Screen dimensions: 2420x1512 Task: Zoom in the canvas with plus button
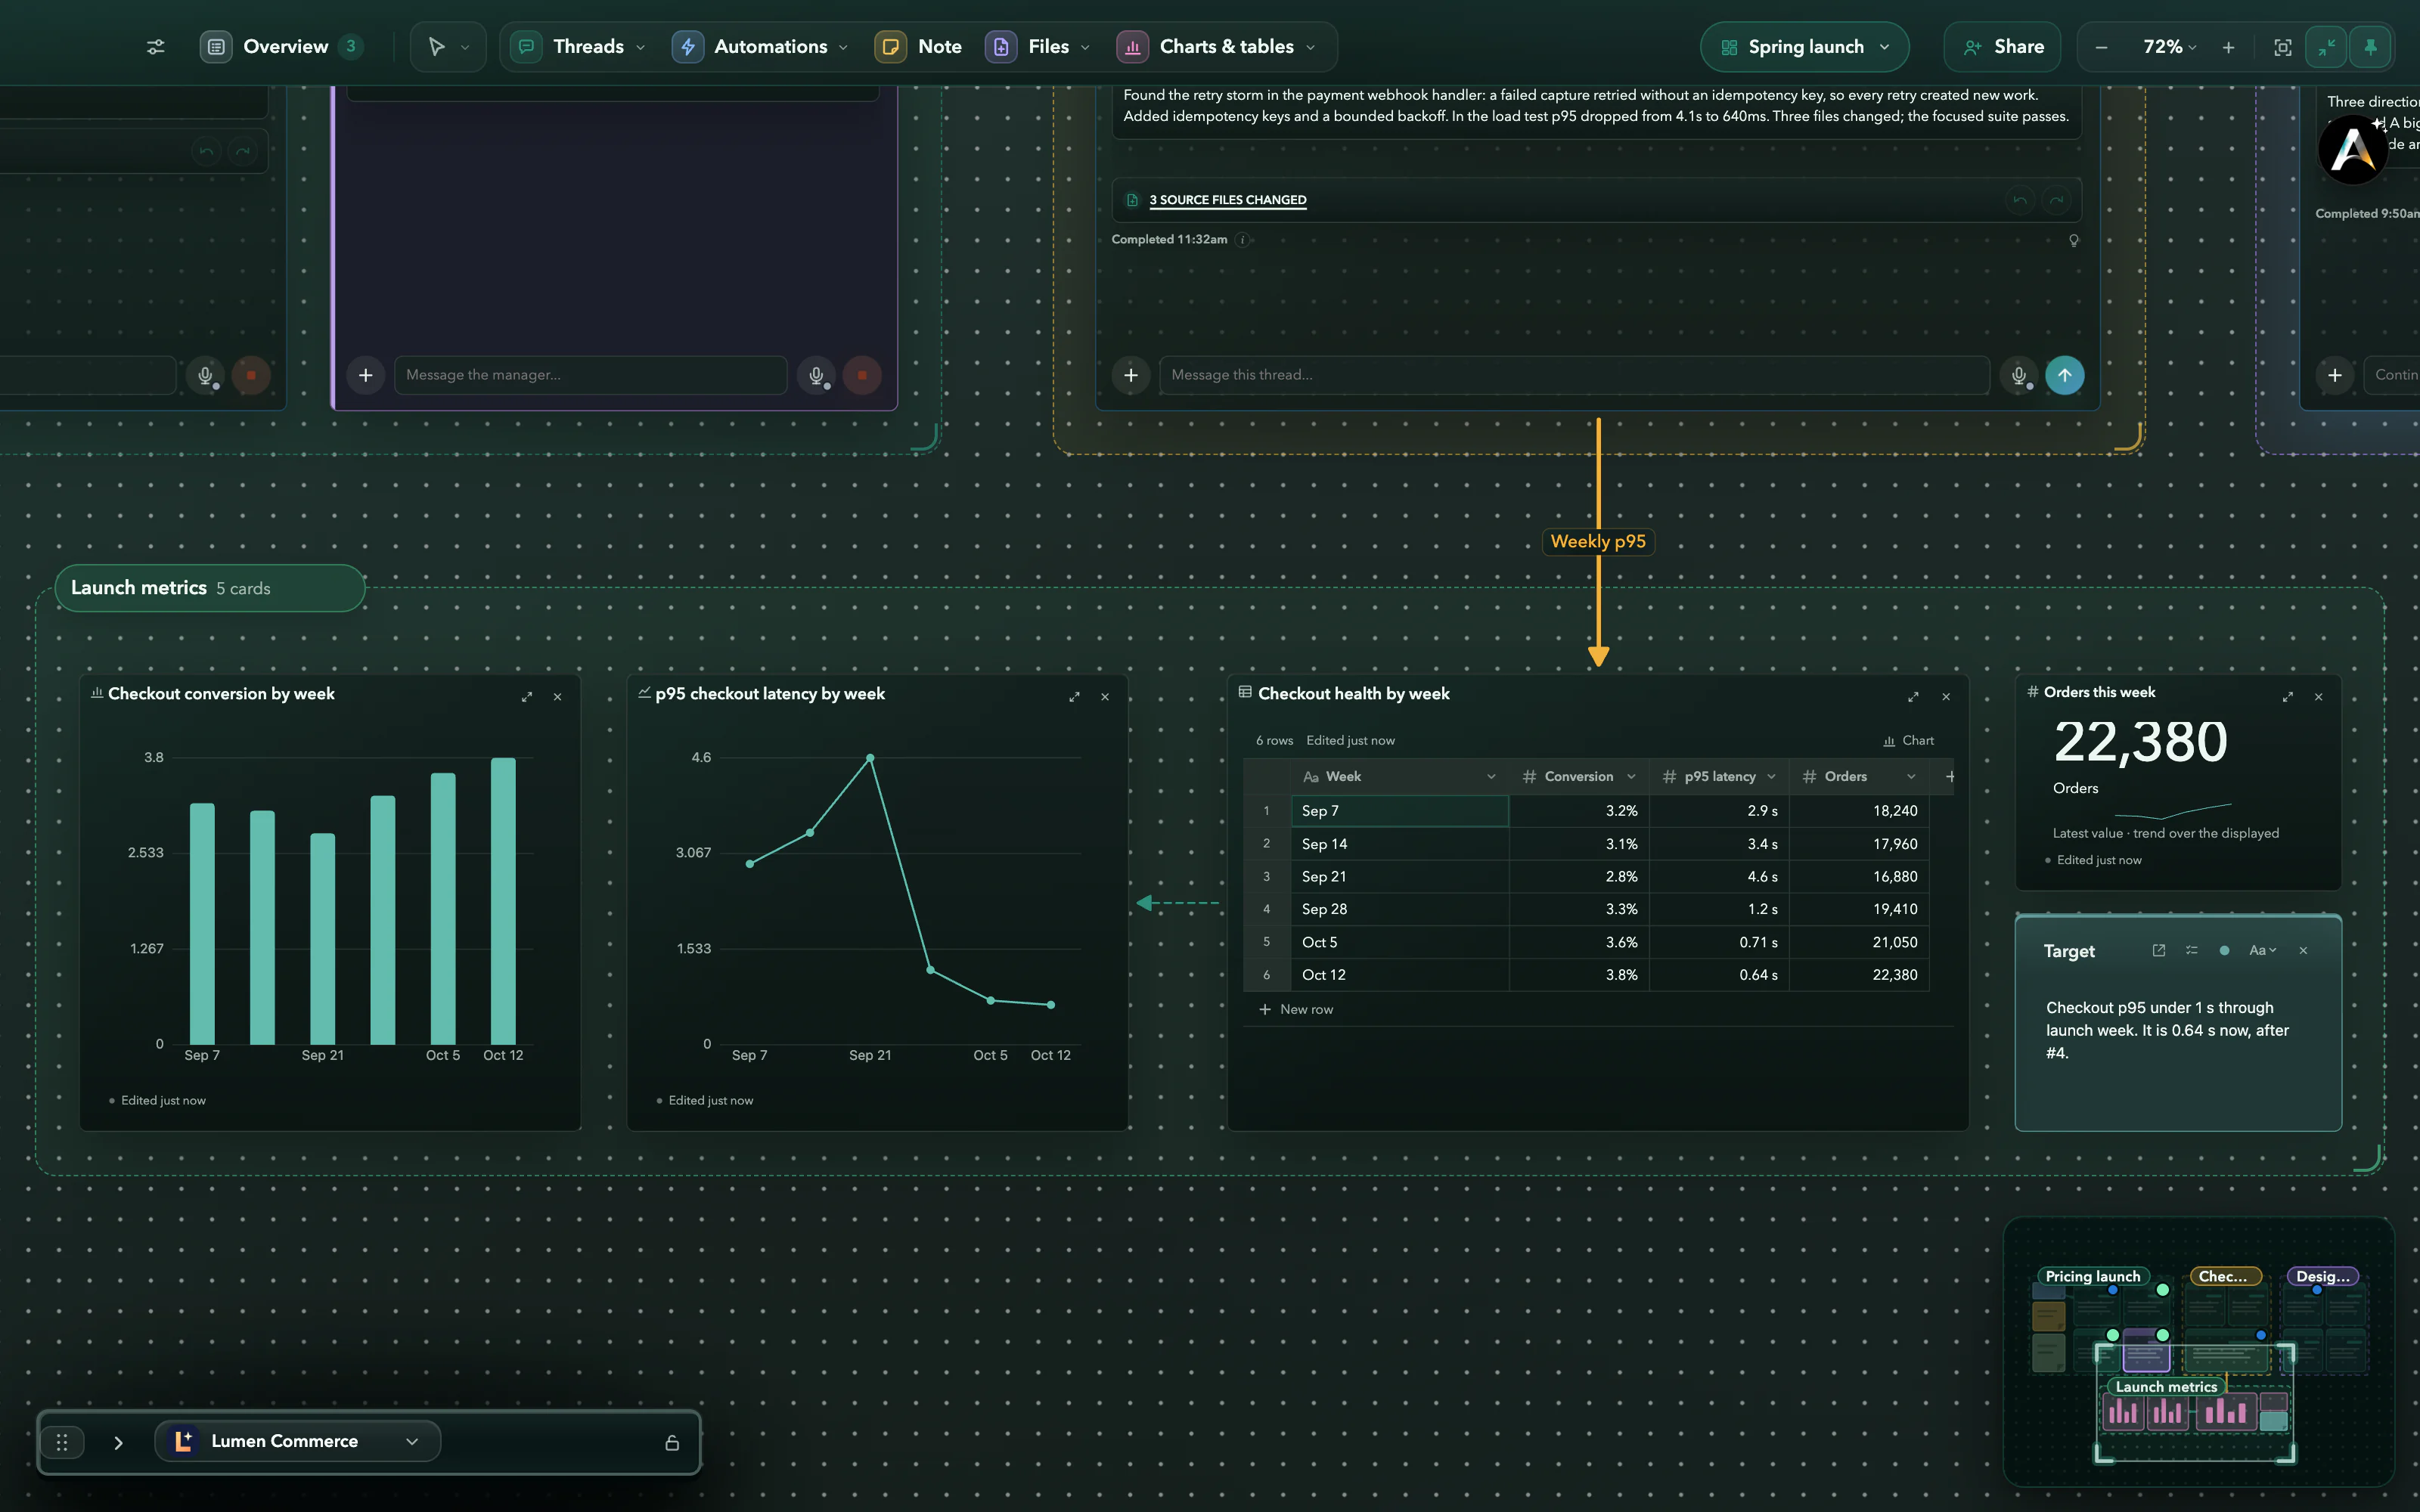click(x=2228, y=47)
